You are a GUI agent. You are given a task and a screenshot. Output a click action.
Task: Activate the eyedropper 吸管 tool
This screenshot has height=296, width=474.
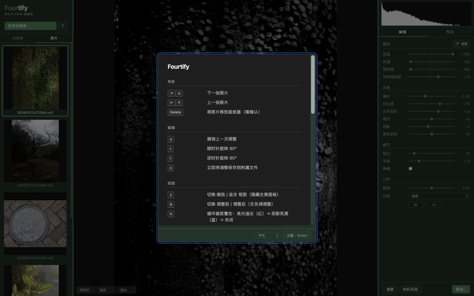tap(461, 44)
